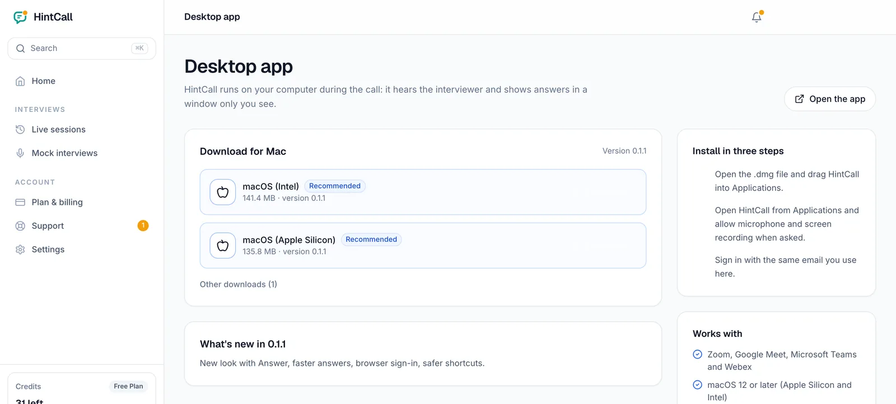Click the text 141.4 MB · version 0.1.1

coord(284,198)
